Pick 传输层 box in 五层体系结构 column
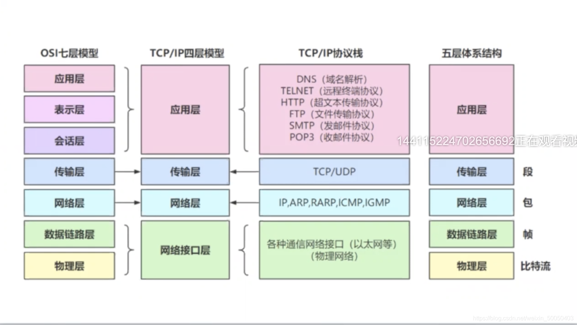Image resolution: width=577 pixels, height=325 pixels. pos(472,171)
